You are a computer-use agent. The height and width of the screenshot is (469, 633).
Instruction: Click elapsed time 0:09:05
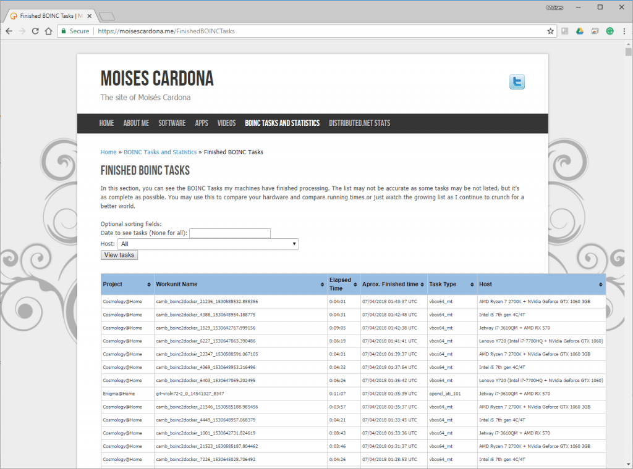click(x=338, y=328)
